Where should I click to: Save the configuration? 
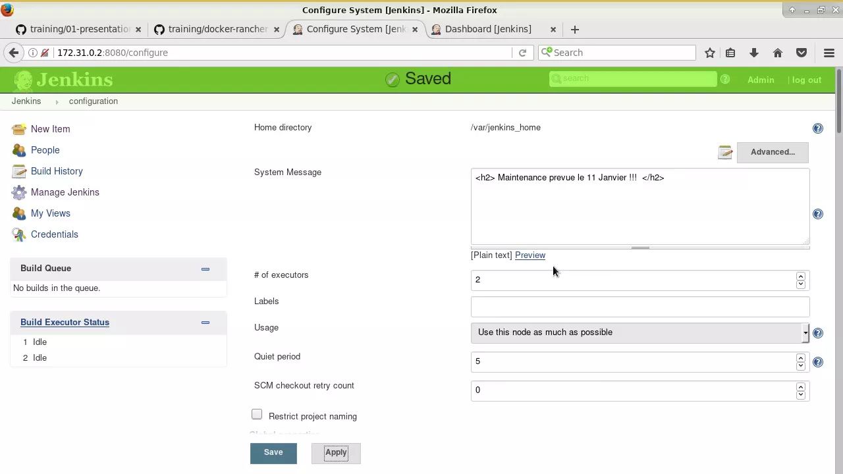[x=273, y=453]
